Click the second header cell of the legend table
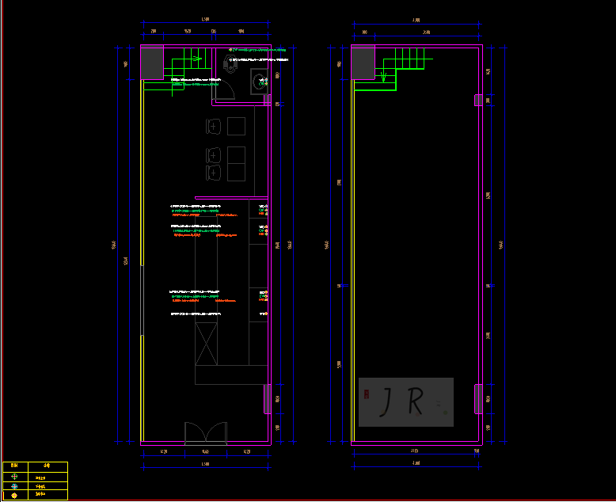The image size is (616, 502). coord(48,466)
